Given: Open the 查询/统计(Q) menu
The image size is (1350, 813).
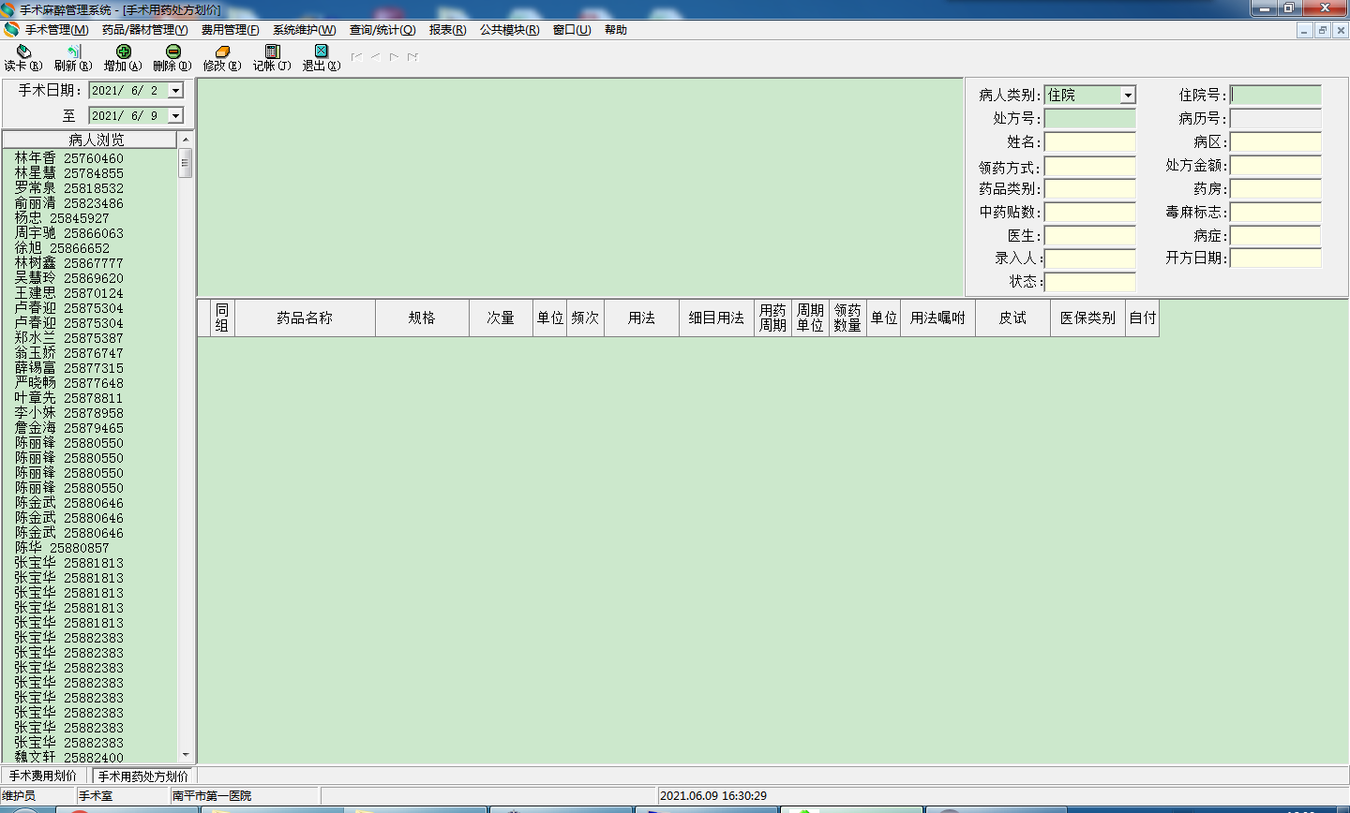Looking at the screenshot, I should click(x=382, y=30).
